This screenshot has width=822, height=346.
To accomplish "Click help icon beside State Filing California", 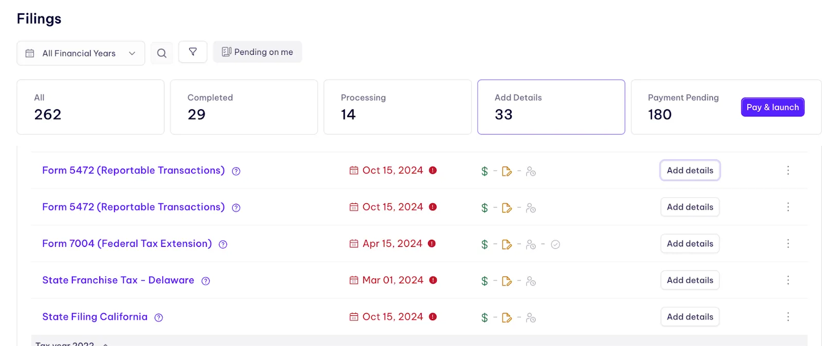I will (x=159, y=318).
